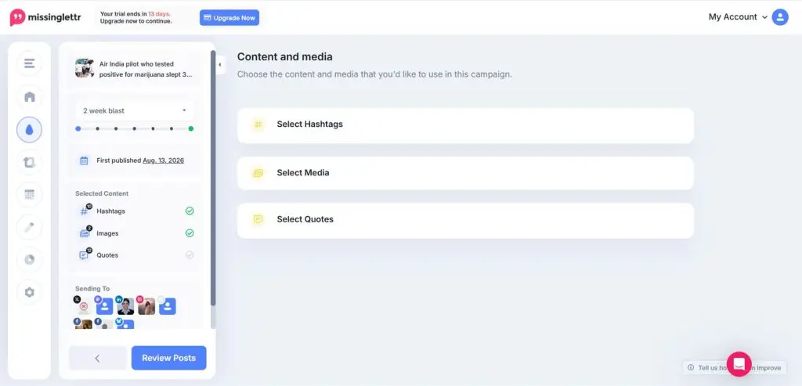Select the fifth profile avatar in first row

tap(167, 305)
